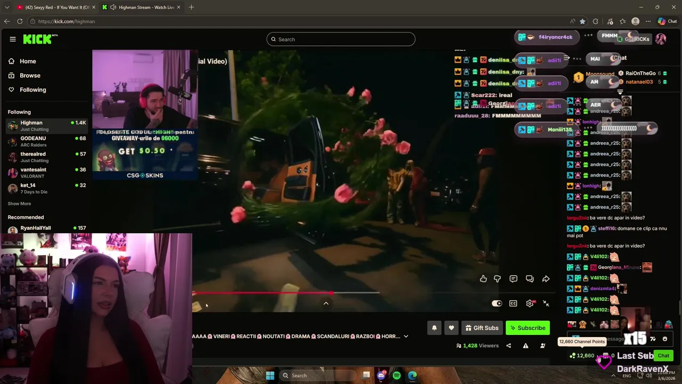The image size is (682, 384).
Task: Dislike the video with thumbs down
Action: point(498,279)
